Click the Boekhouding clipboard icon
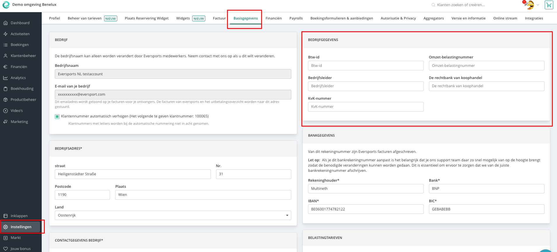 [x=6, y=89]
